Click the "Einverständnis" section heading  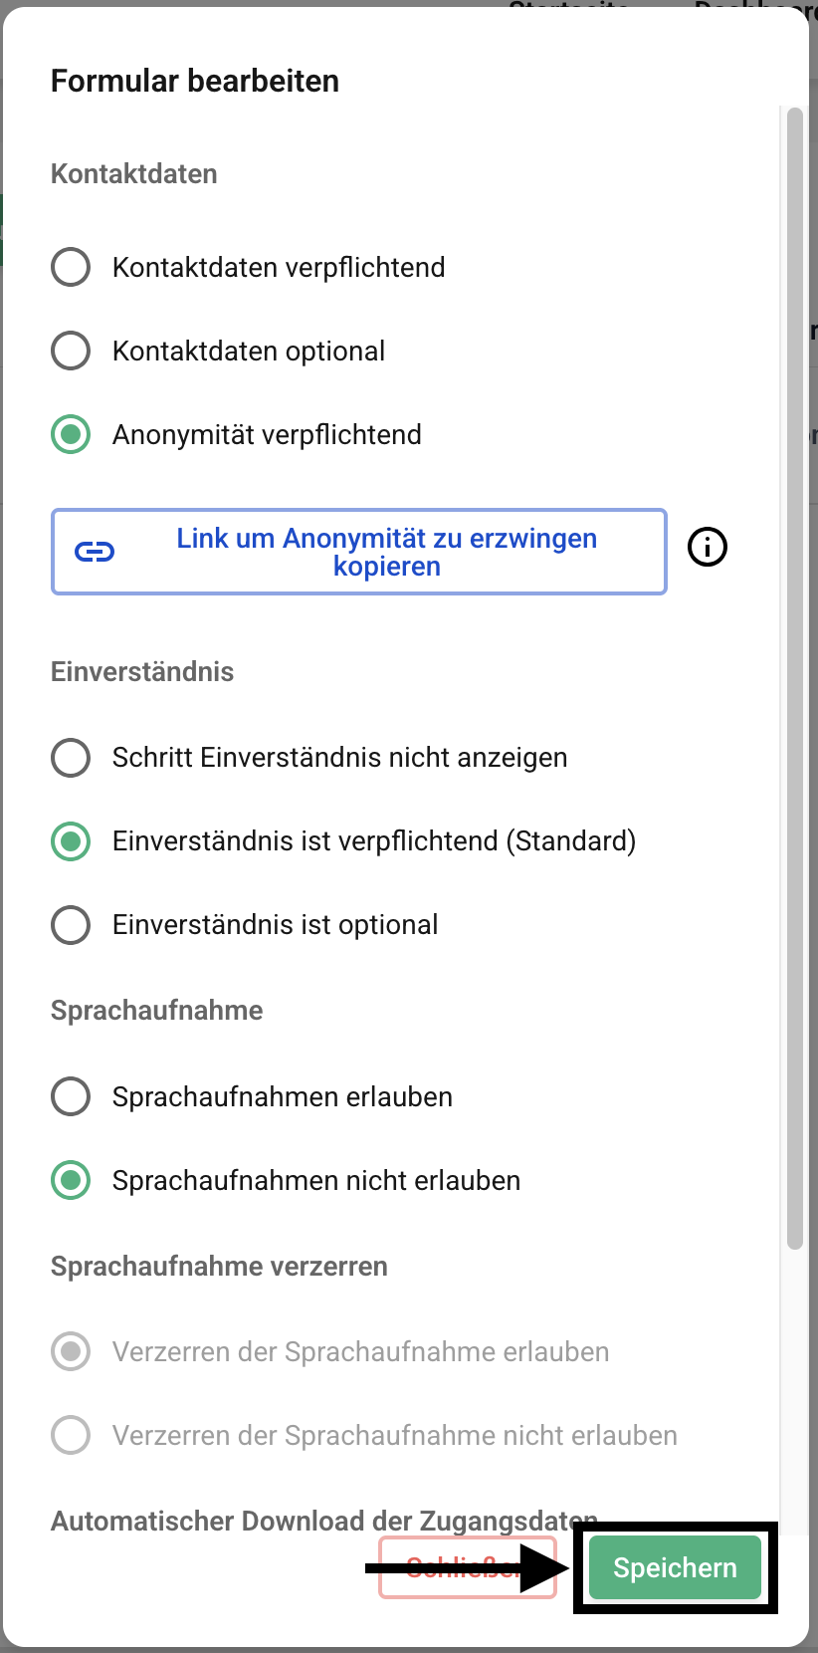pos(142,671)
